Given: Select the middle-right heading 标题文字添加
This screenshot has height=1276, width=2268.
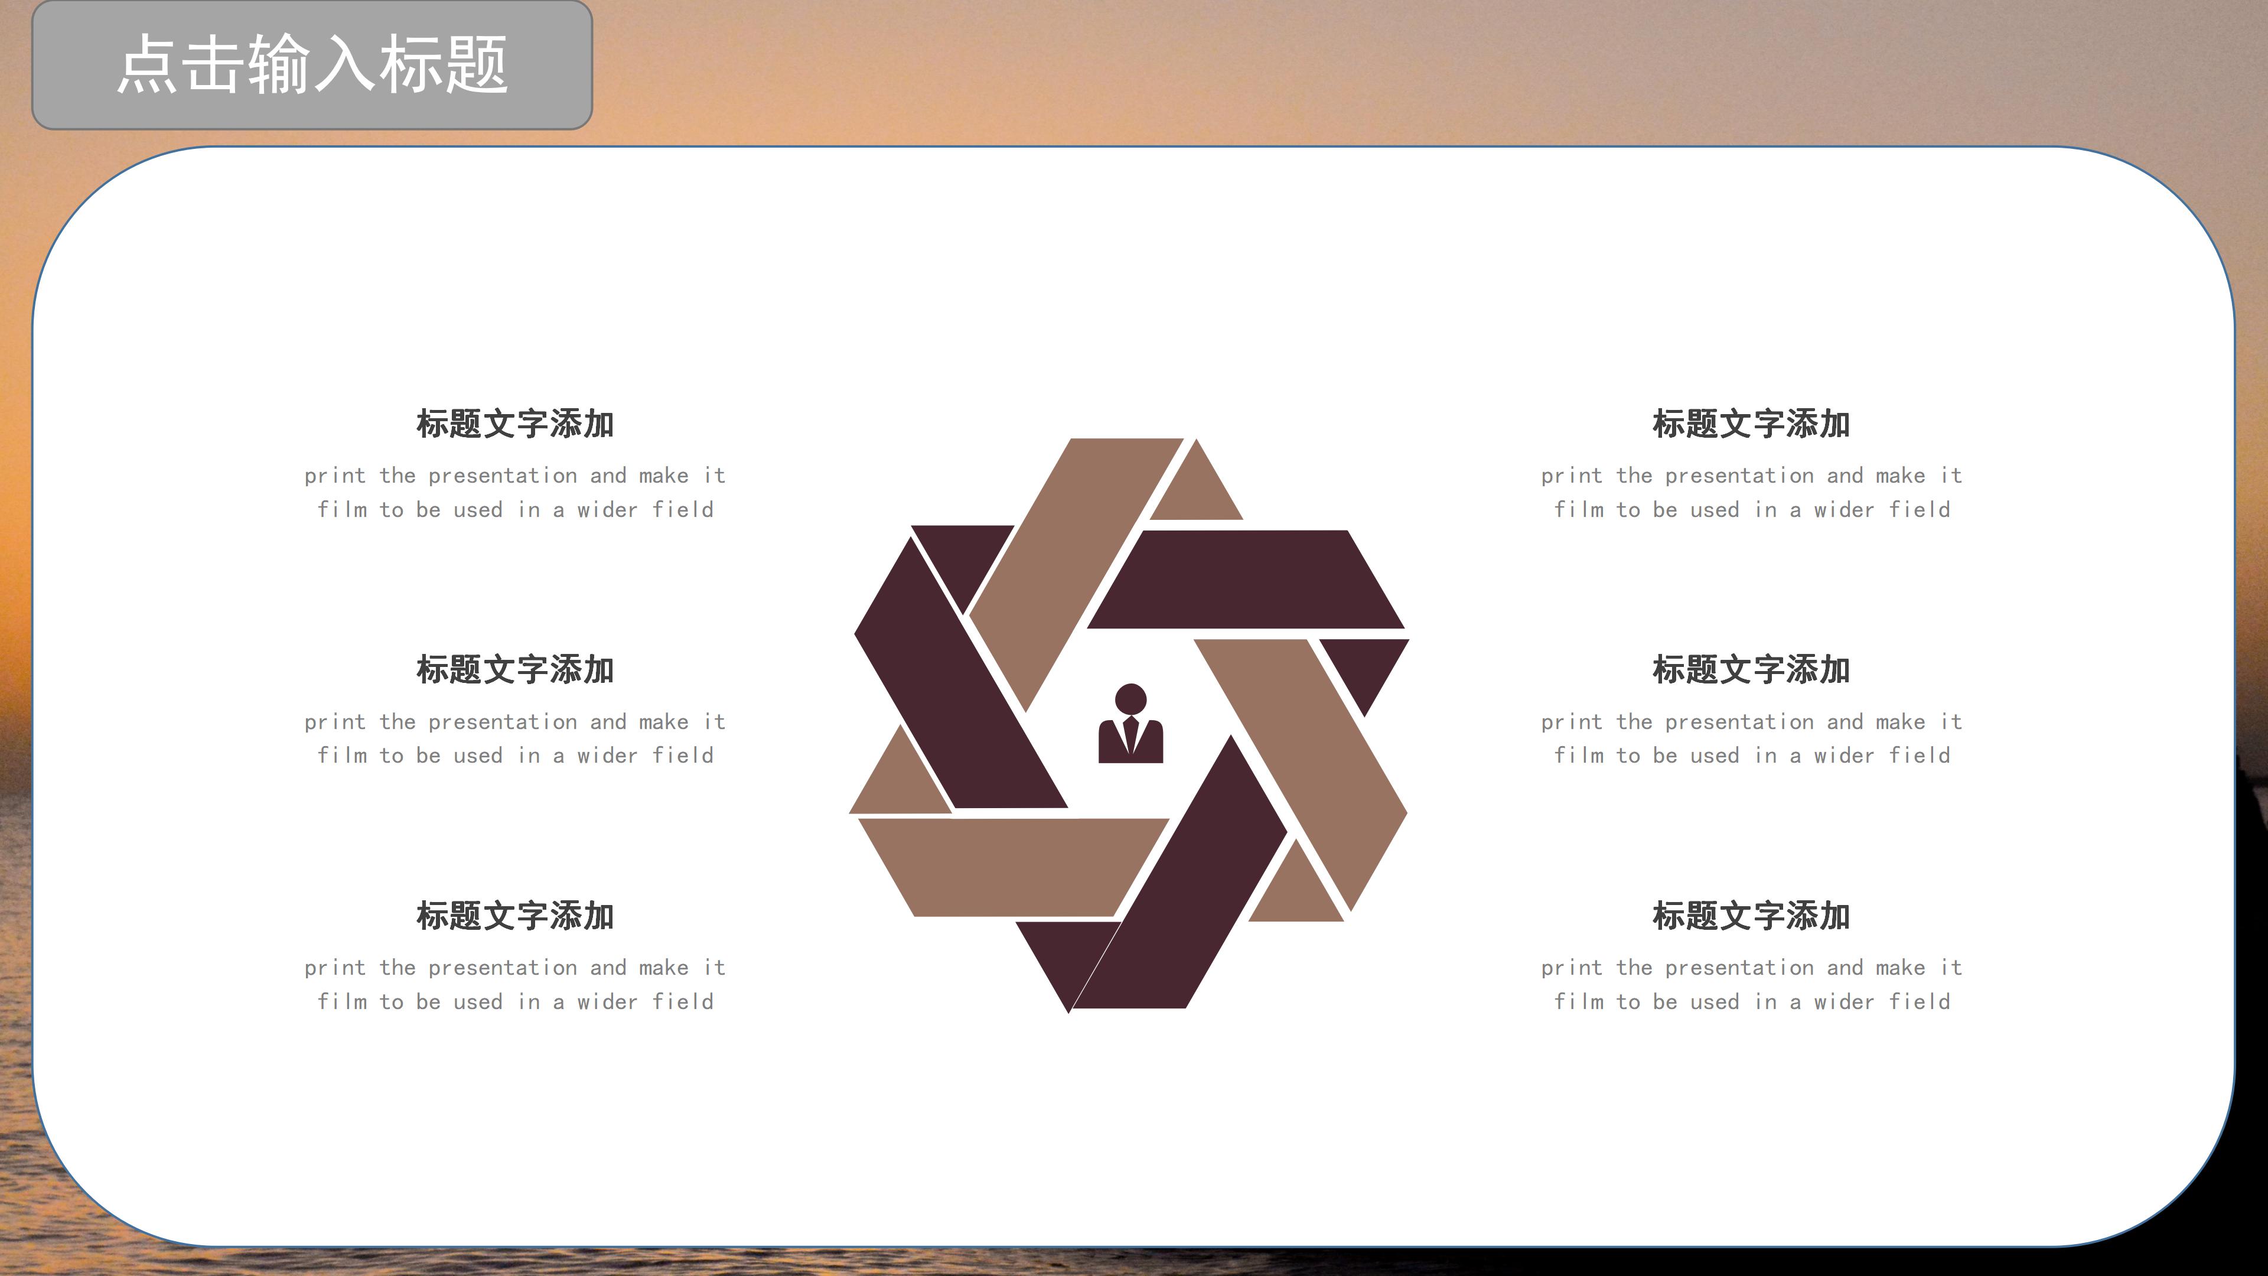Looking at the screenshot, I should (1751, 669).
